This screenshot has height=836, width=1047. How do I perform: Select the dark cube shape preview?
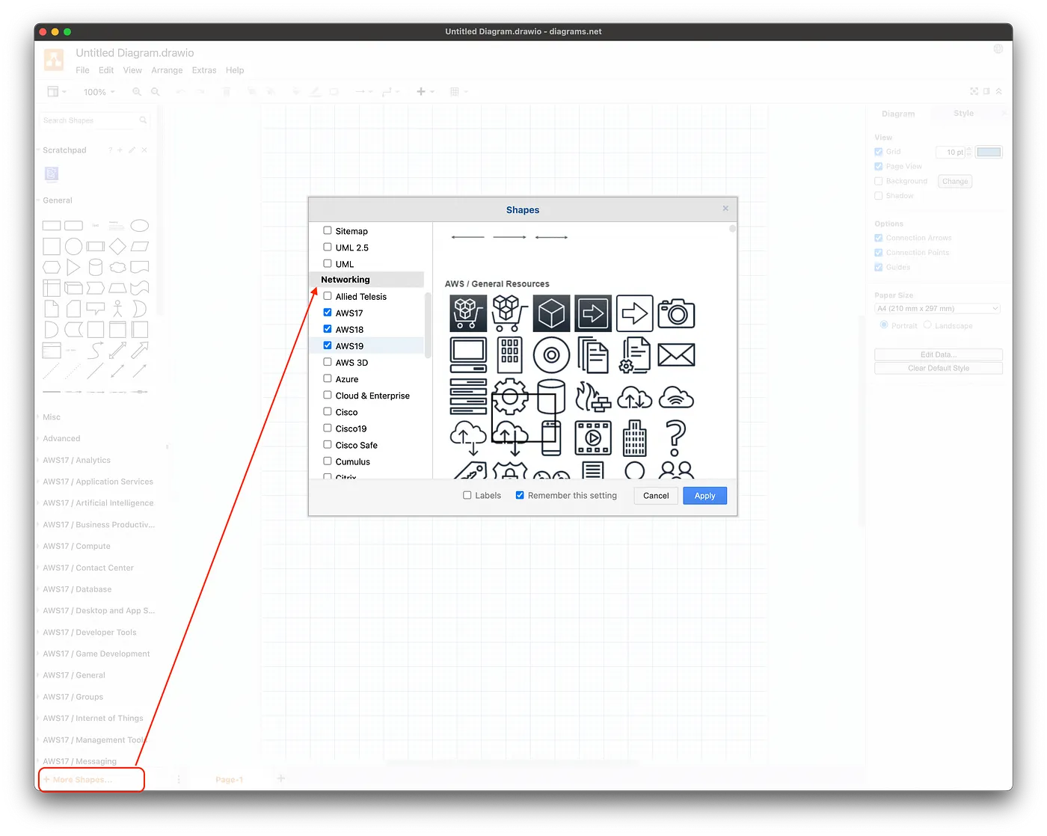pos(551,313)
